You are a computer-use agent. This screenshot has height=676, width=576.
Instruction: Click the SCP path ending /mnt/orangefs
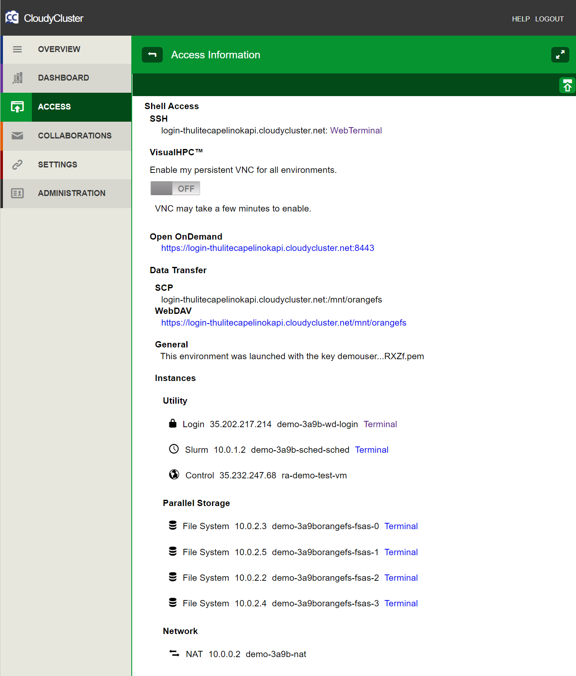coord(271,300)
